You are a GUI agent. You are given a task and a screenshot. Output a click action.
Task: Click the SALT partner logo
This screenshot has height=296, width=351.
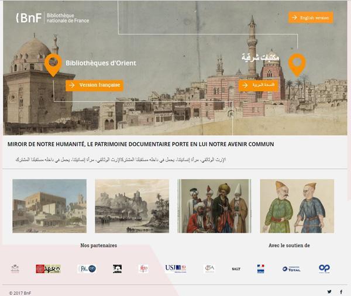click(236, 269)
